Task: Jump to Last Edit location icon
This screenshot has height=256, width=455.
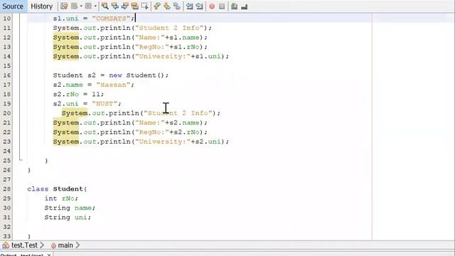Action: (x=64, y=6)
